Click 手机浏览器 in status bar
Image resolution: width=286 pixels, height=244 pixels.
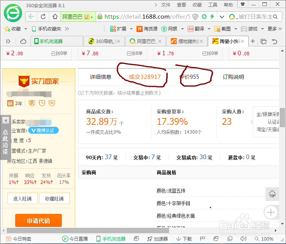pyautogui.click(x=111, y=239)
